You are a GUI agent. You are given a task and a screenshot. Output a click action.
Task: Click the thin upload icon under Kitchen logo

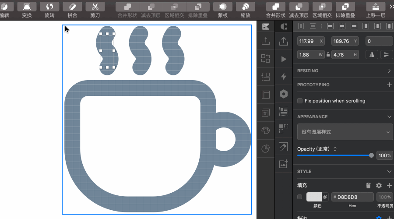pyautogui.click(x=266, y=41)
